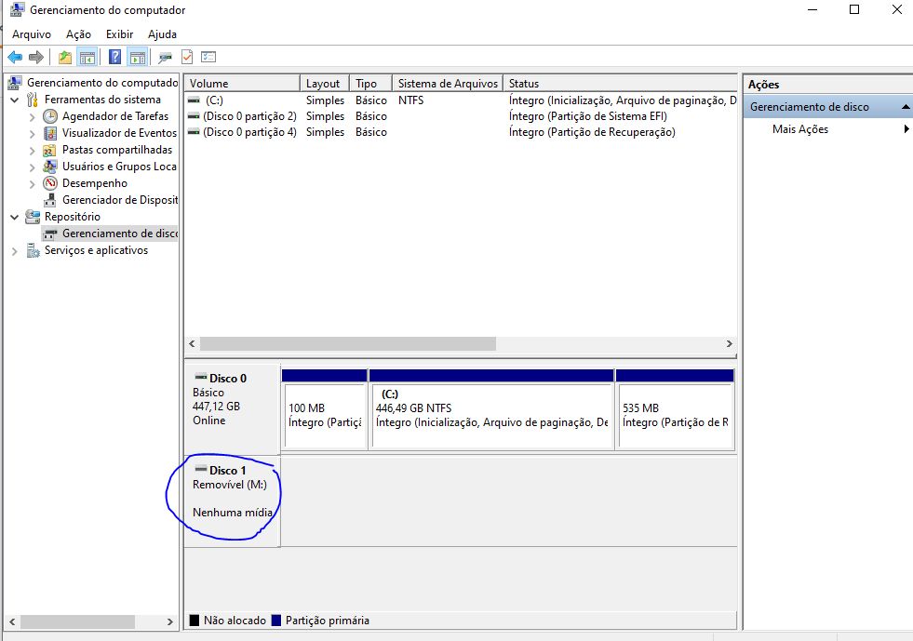Click the drive icon of Disco 0 partição 2

tap(194, 116)
